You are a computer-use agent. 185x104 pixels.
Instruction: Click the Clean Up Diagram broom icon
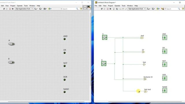pyautogui.click(x=163, y=9)
